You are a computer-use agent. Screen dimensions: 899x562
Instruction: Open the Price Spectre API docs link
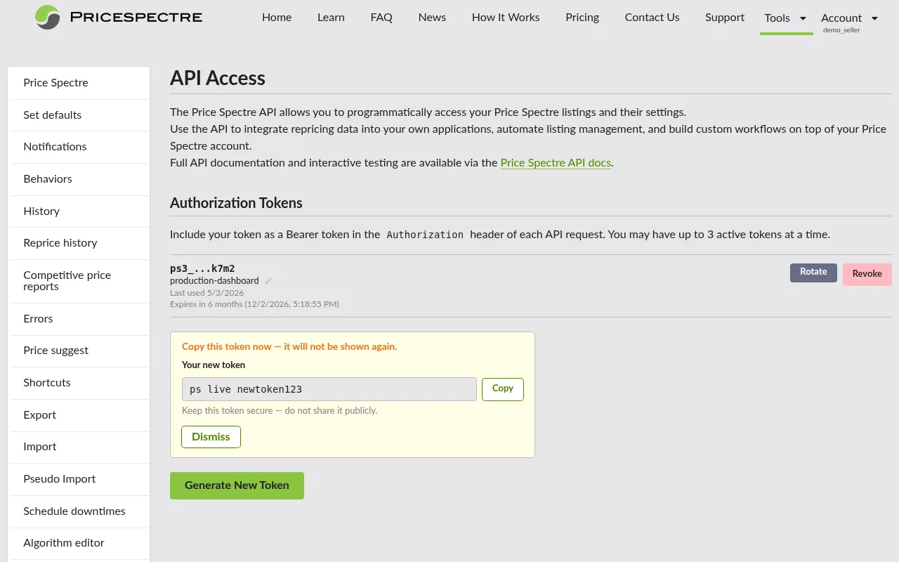tap(556, 163)
